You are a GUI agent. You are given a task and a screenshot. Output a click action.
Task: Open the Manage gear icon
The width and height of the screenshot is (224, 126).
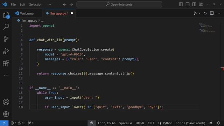click(6, 114)
